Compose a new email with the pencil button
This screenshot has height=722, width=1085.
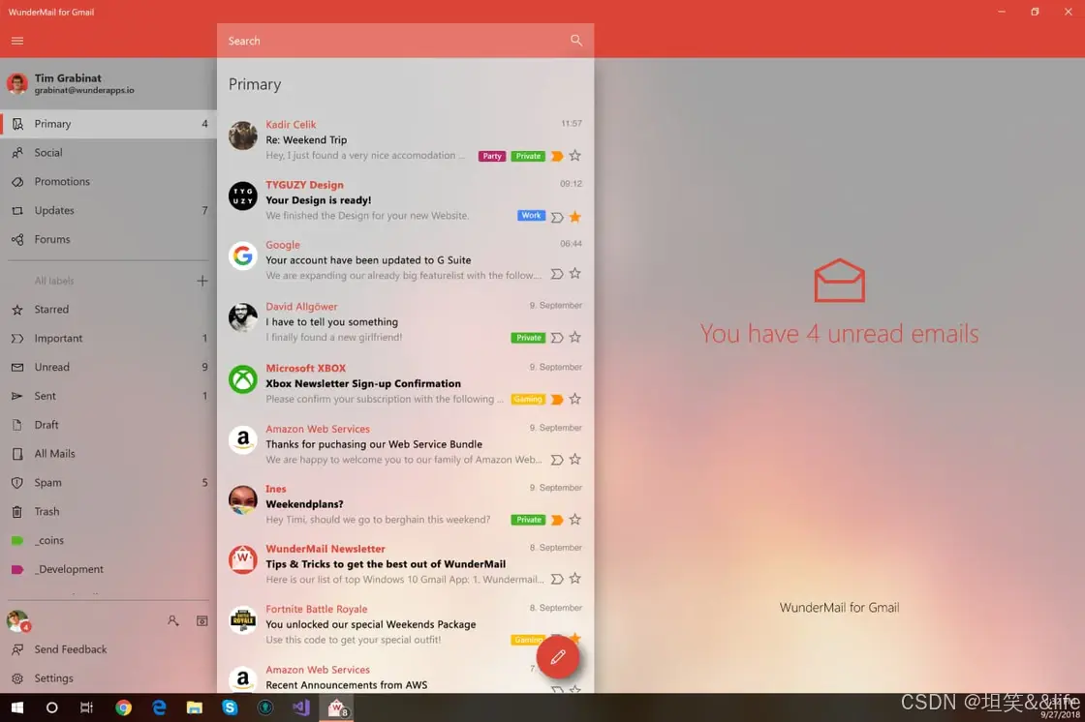point(558,657)
